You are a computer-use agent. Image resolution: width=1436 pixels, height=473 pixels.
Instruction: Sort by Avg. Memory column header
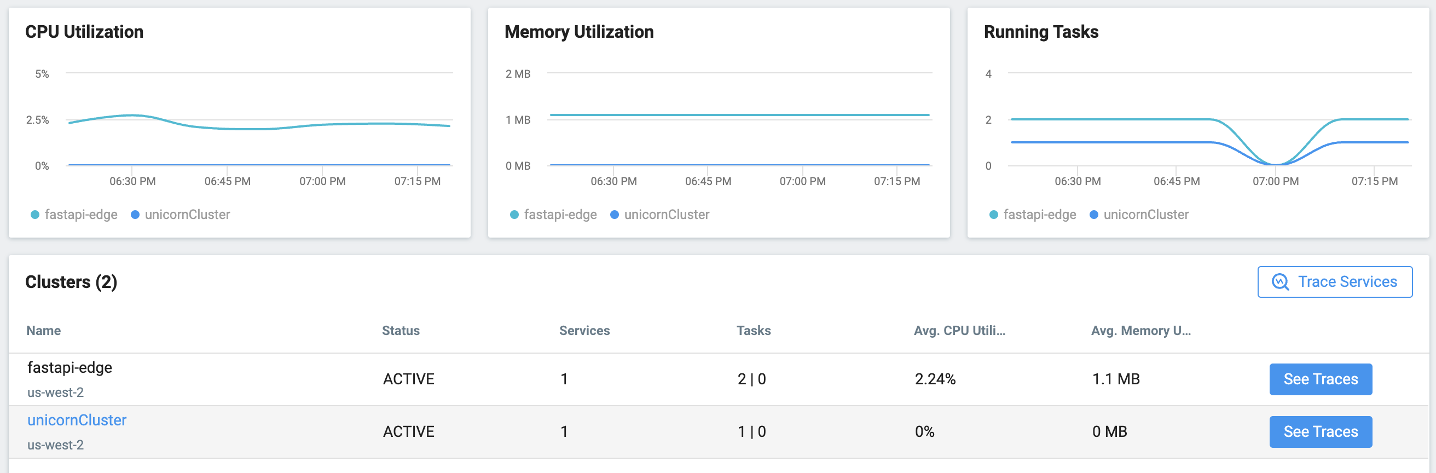pos(1140,331)
